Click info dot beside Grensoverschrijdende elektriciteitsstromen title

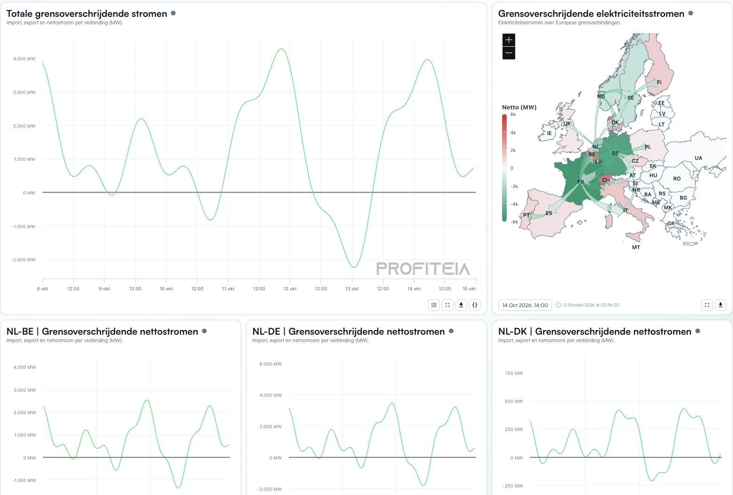pyautogui.click(x=690, y=13)
